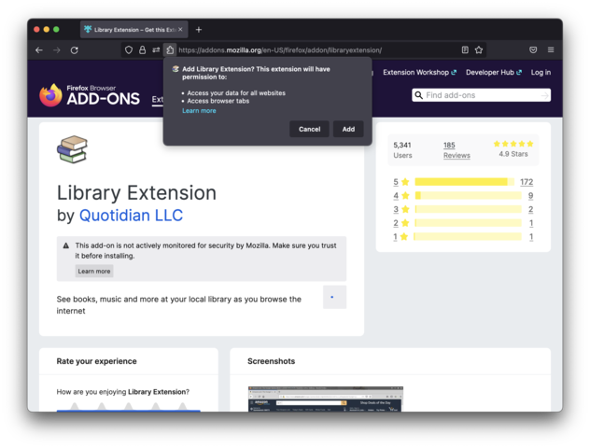Click the 1 star rating row
This screenshot has height=448, width=590.
(x=463, y=237)
